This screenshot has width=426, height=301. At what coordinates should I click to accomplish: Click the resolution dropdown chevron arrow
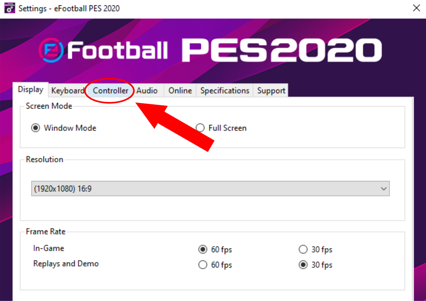point(383,189)
